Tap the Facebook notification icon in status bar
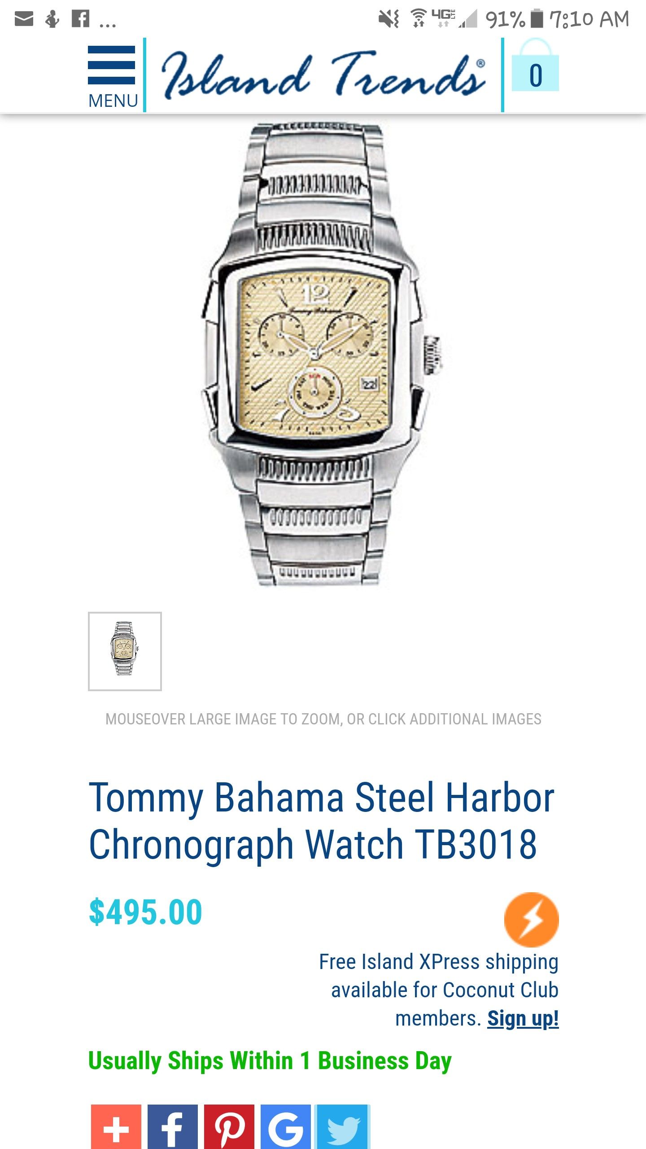The width and height of the screenshot is (646, 1149). tap(80, 19)
